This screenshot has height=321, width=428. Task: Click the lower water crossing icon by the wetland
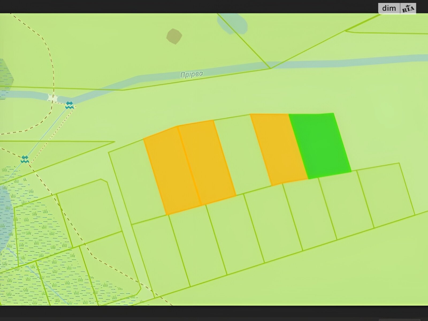coord(25,159)
